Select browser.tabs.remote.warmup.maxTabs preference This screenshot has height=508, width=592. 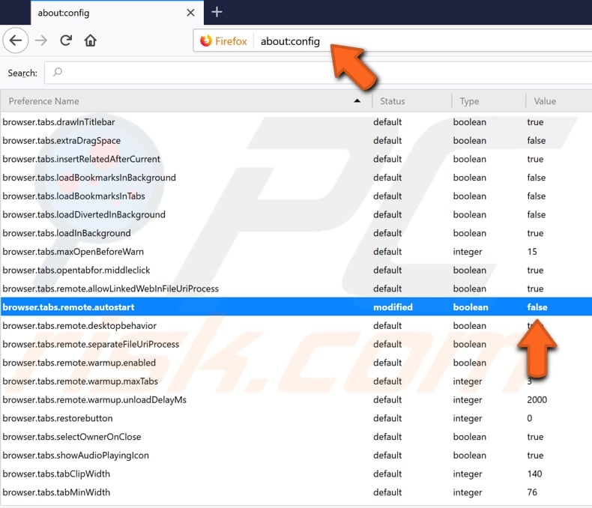[x=296, y=381]
